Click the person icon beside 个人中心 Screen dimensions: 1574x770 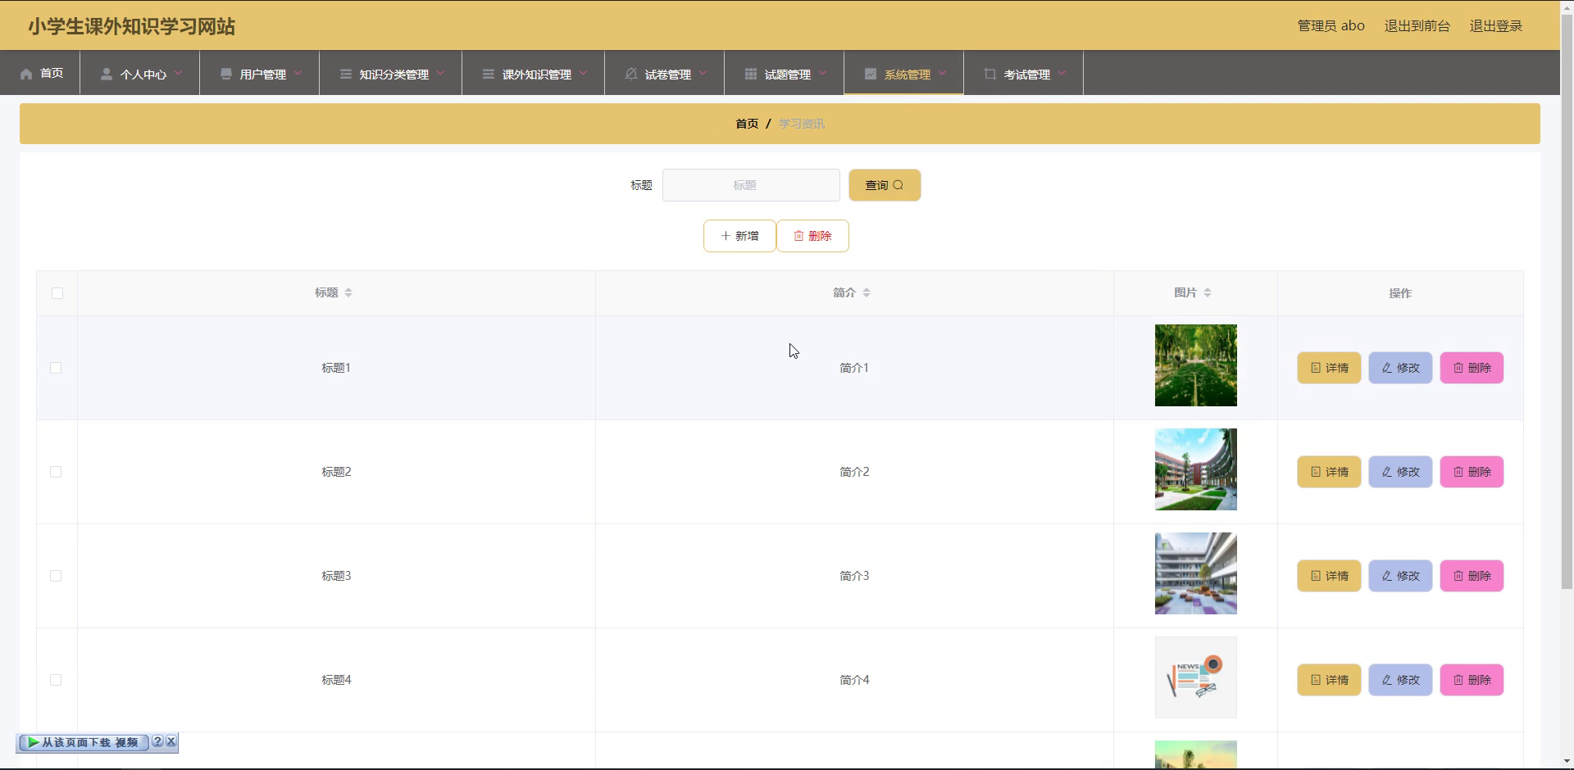tap(107, 74)
